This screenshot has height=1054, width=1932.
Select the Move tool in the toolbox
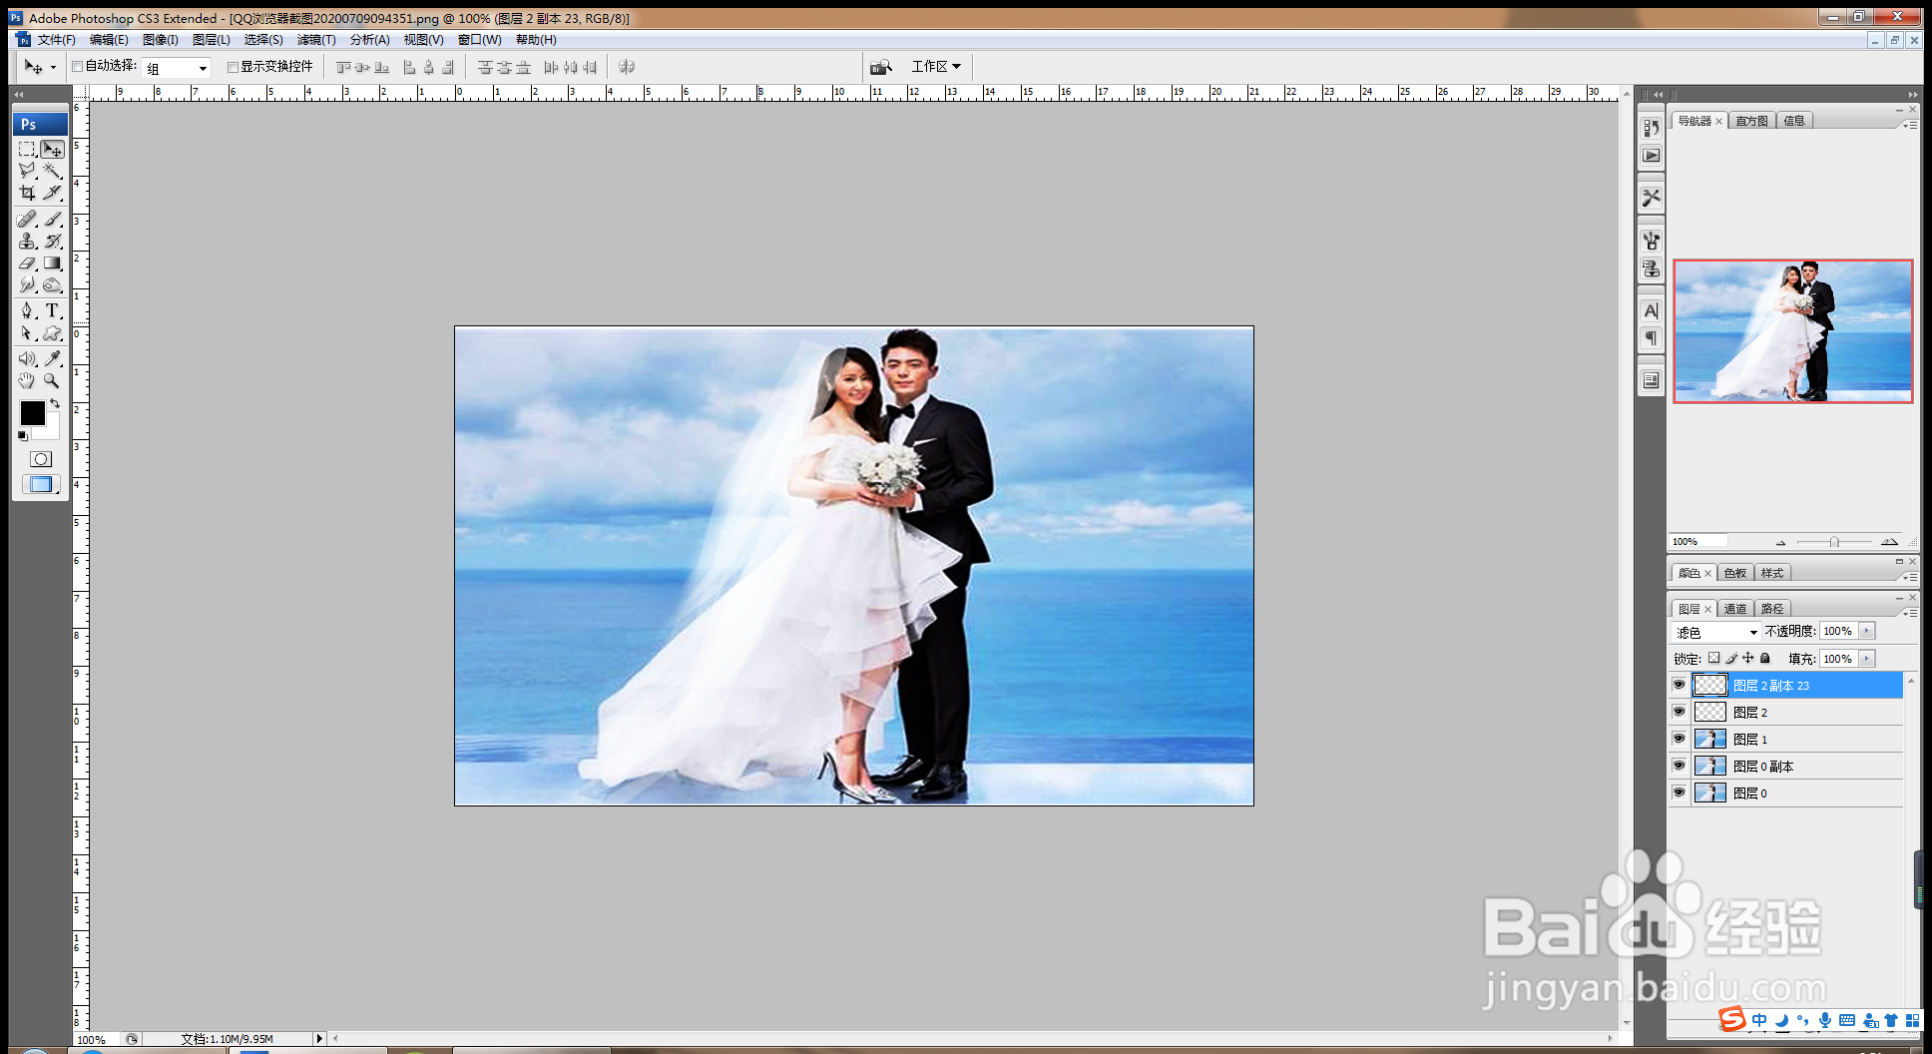pos(53,149)
